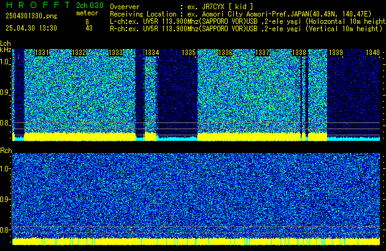This screenshot has height=251, width=386.
Task: Click the Rch 0.8 axis label
Action: tap(5, 230)
